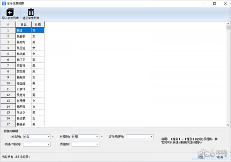Screen dimensions: 231x162
Task: Click the app icon in title bar
Action: (4, 3)
